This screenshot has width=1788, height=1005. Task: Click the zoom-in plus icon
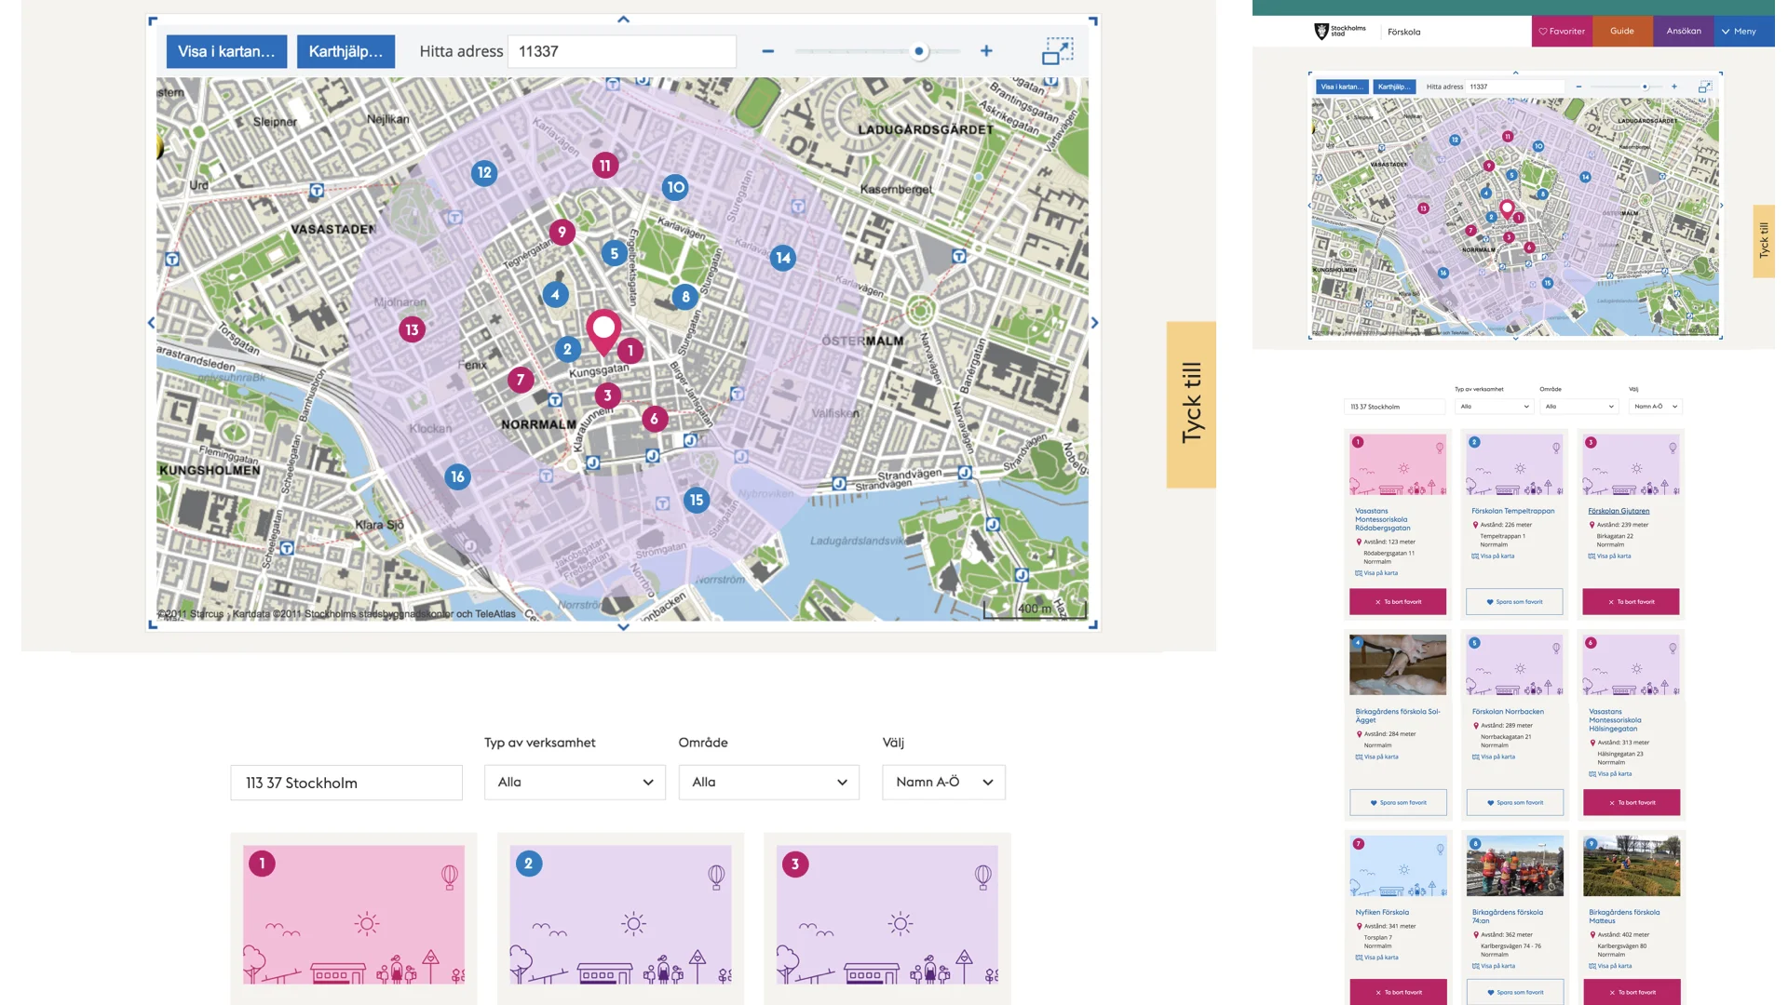pos(986,51)
